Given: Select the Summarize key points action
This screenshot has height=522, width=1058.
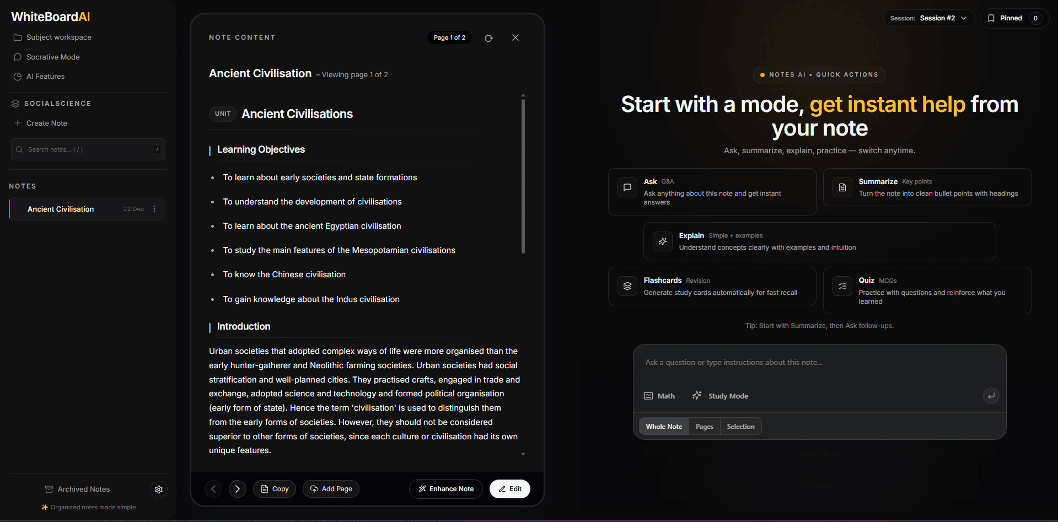Looking at the screenshot, I should pyautogui.click(x=927, y=187).
